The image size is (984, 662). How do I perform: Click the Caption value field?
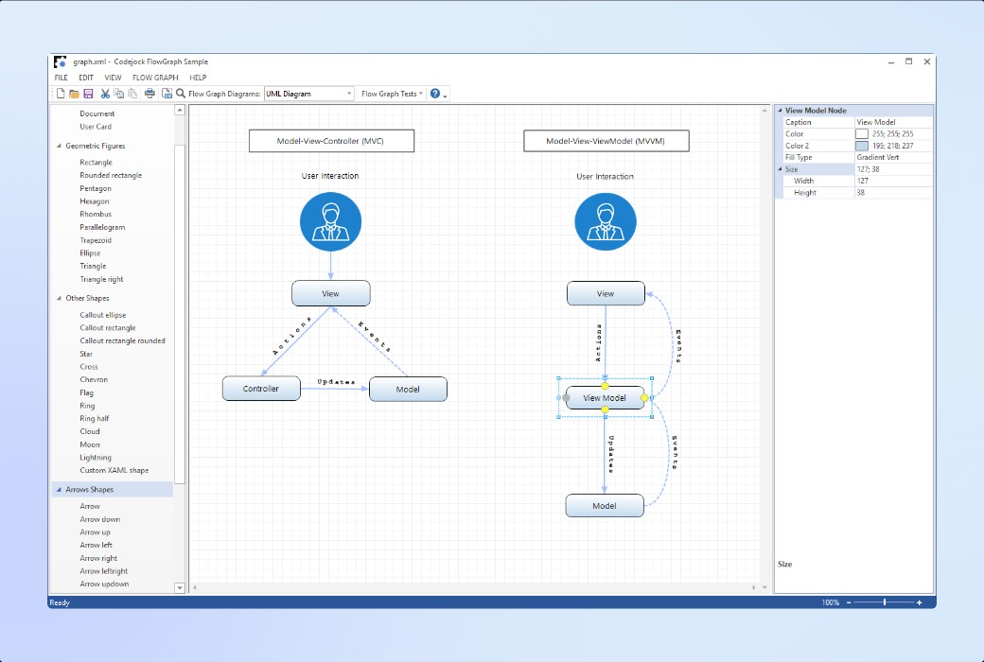893,122
